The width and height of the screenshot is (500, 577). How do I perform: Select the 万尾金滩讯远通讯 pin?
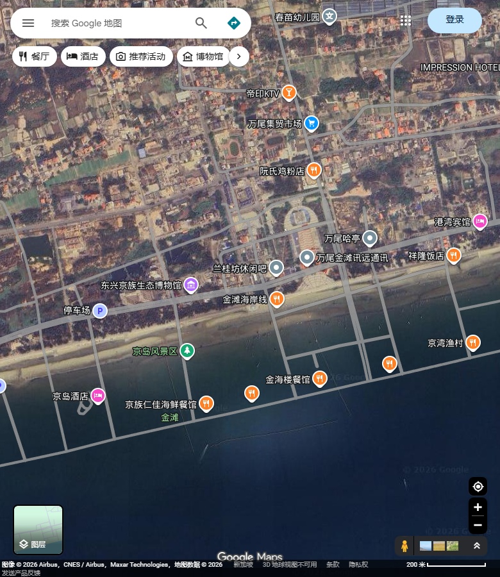[x=306, y=258]
